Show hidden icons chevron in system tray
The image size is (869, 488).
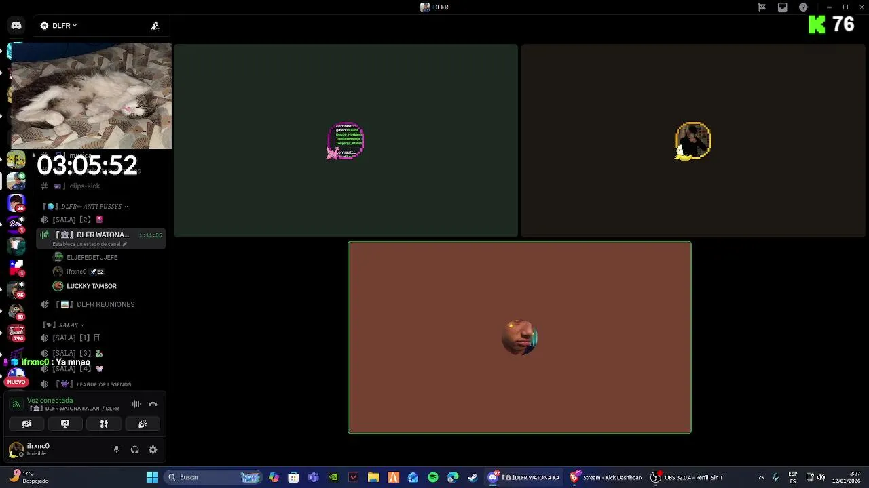click(x=760, y=477)
